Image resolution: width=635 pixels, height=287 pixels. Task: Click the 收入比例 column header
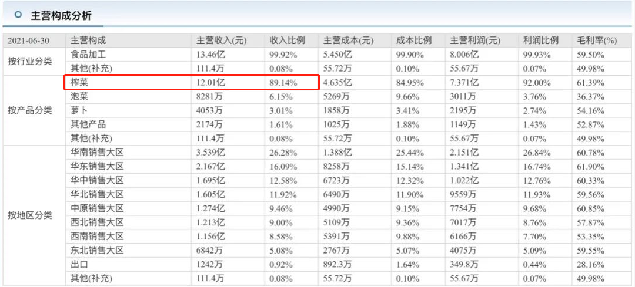click(288, 41)
